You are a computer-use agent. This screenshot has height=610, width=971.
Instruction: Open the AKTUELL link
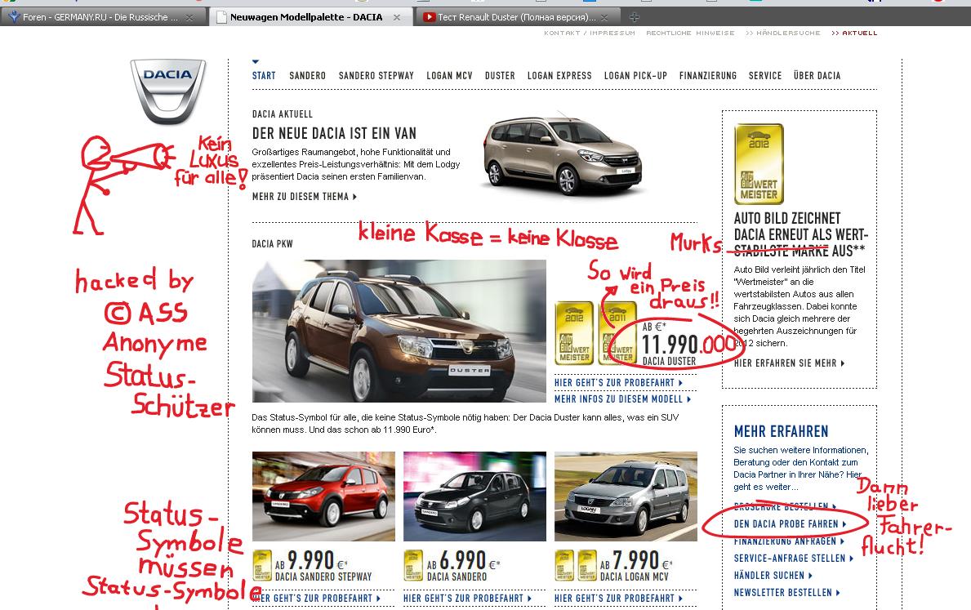pos(854,33)
